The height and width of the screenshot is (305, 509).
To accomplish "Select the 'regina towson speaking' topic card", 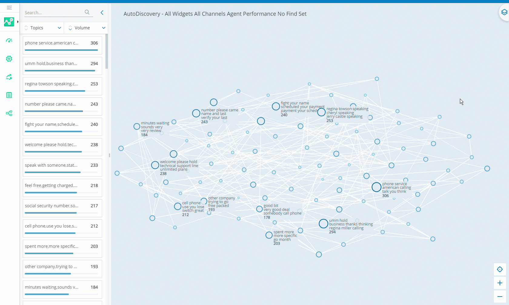I will (62, 86).
